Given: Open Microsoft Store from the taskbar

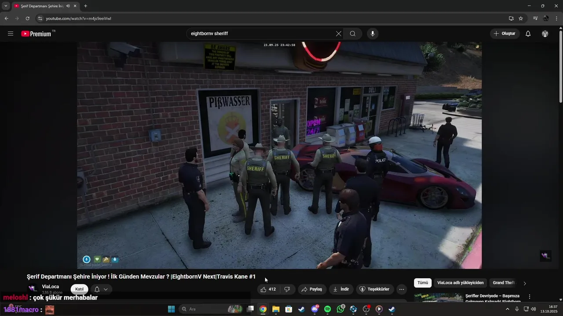Looking at the screenshot, I should point(289,309).
